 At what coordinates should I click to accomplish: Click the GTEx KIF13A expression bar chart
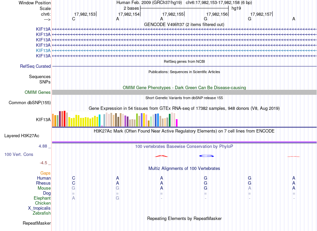[x=115, y=119]
